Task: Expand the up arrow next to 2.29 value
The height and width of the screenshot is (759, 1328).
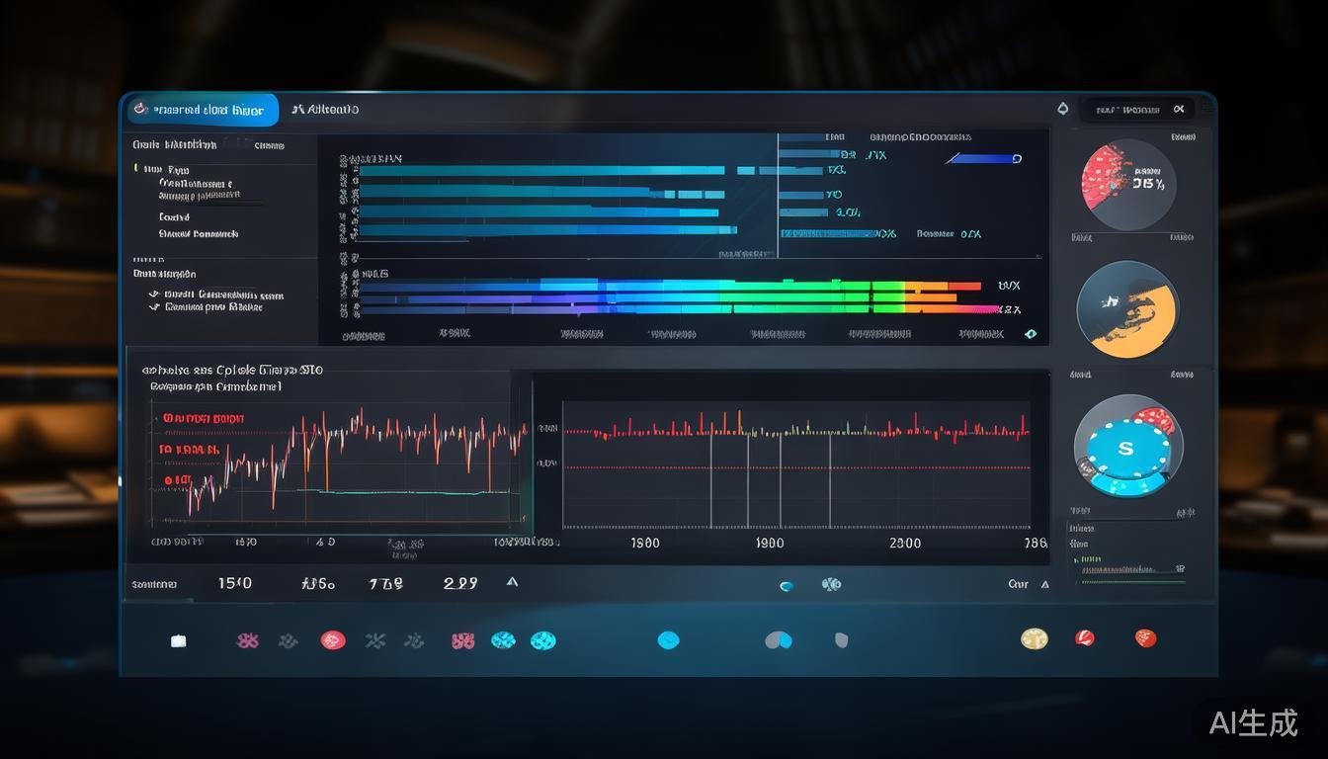Action: (512, 583)
